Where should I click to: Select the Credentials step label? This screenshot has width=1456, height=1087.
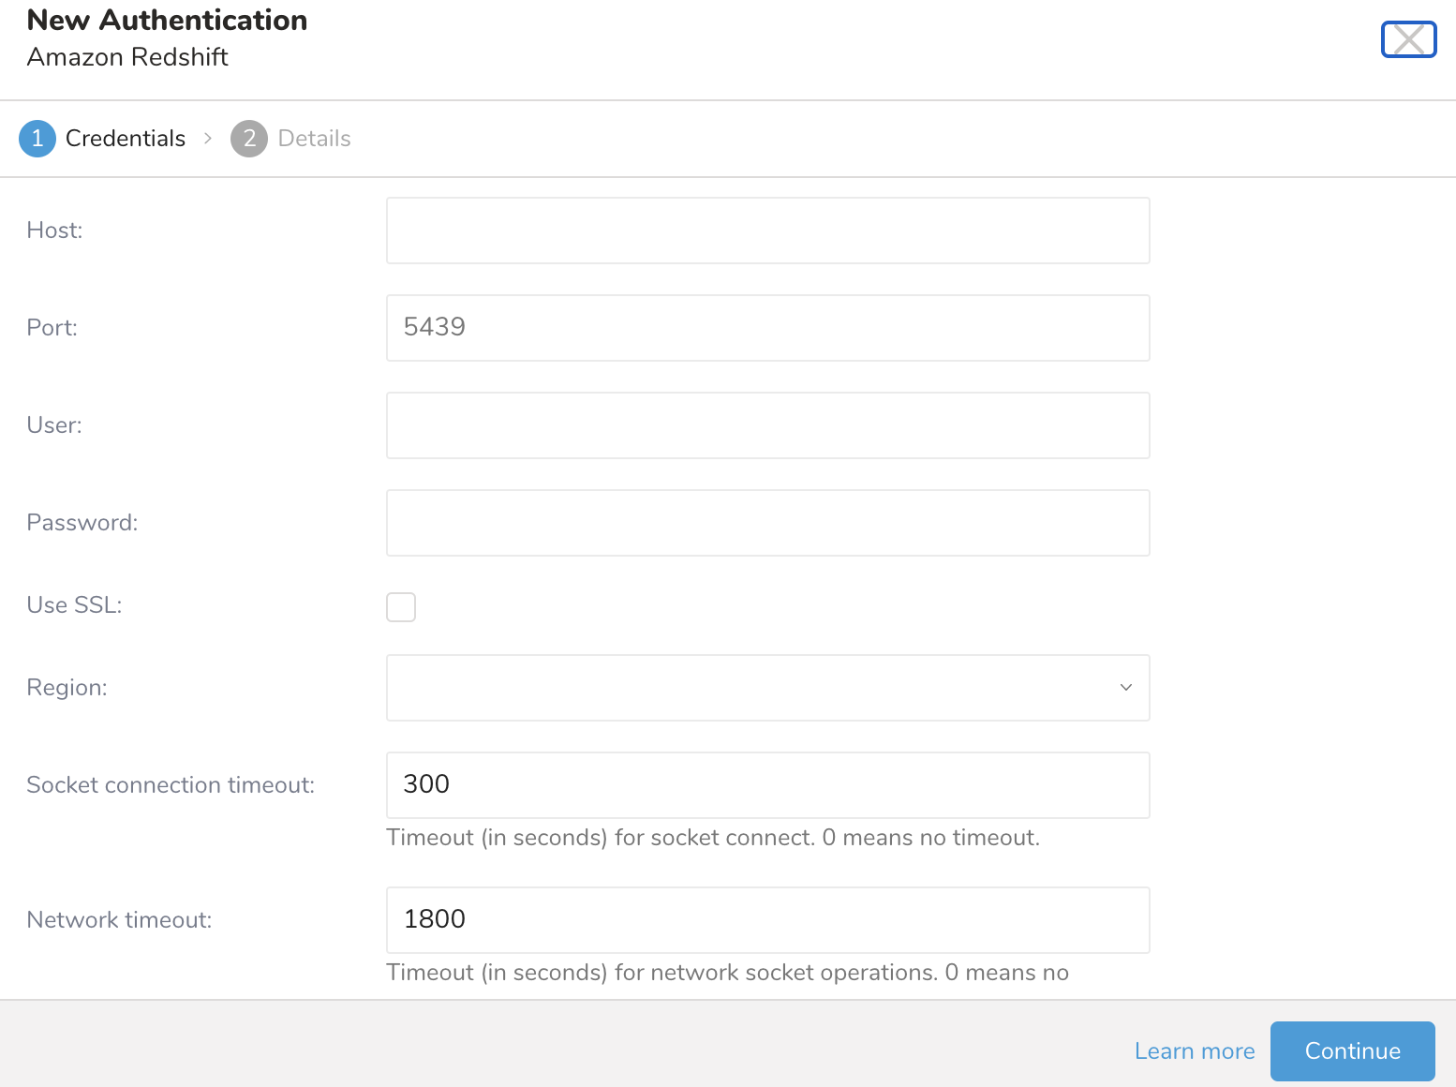126,139
